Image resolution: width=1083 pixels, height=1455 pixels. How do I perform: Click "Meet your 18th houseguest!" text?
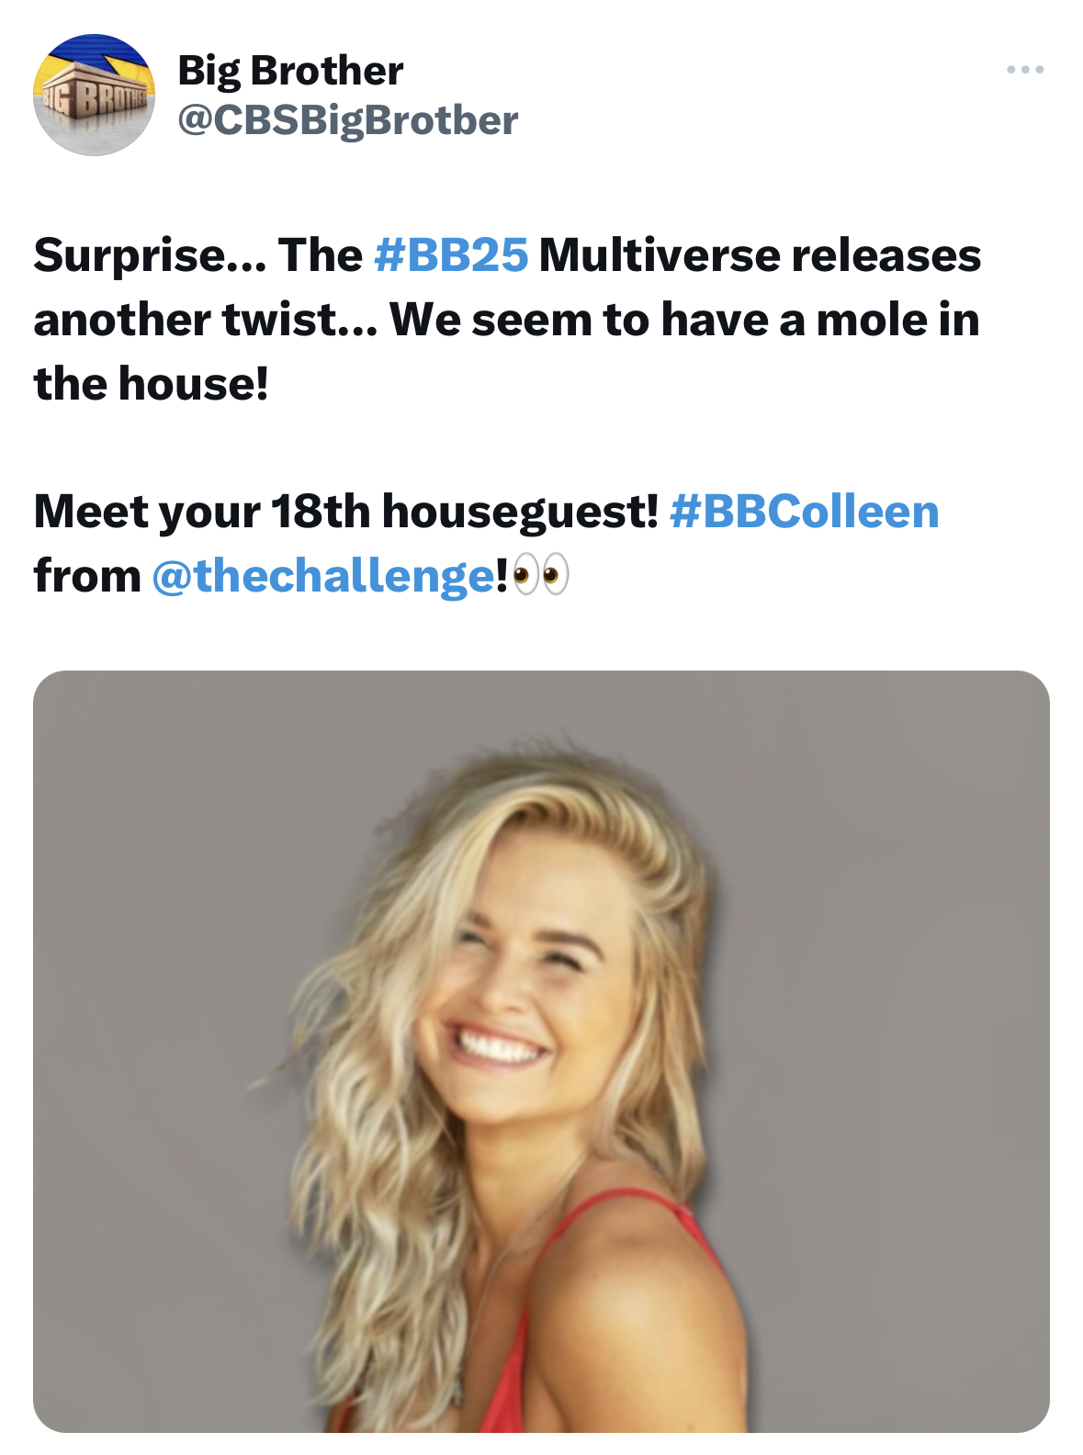346,512
